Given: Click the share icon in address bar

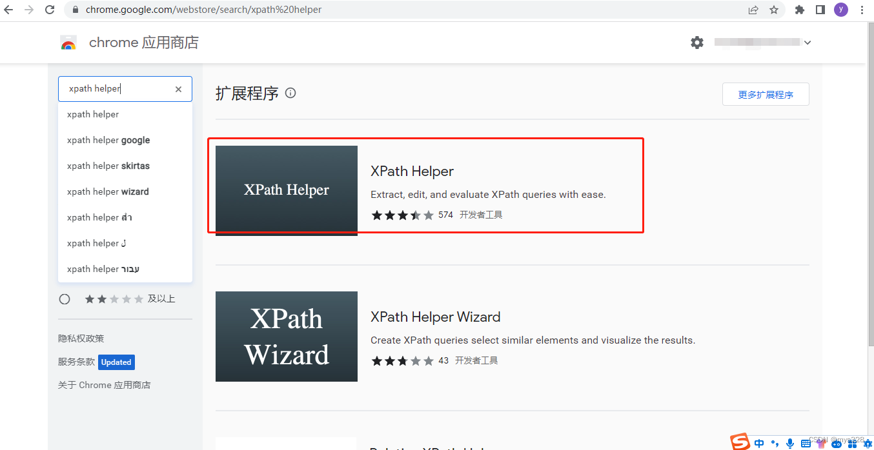Looking at the screenshot, I should coord(753,9).
